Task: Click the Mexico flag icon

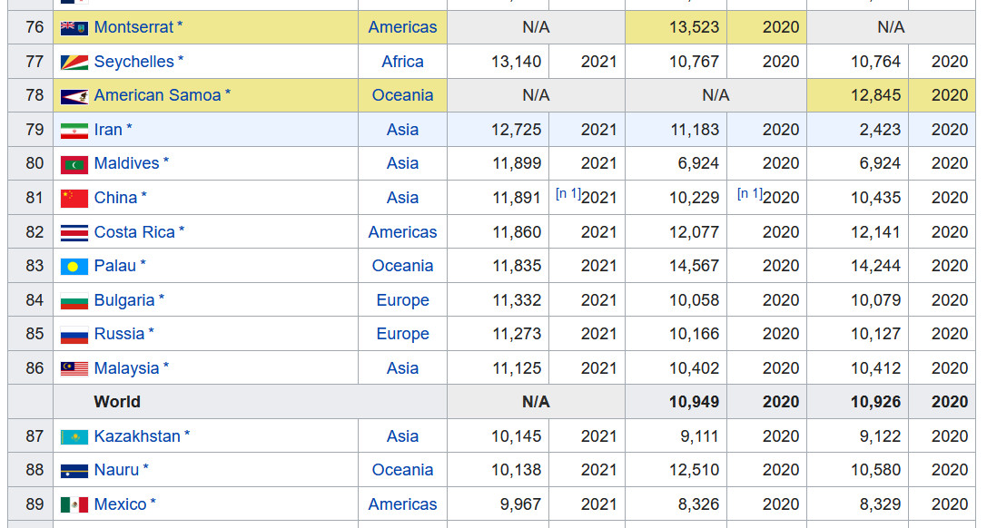Action: click(x=74, y=504)
